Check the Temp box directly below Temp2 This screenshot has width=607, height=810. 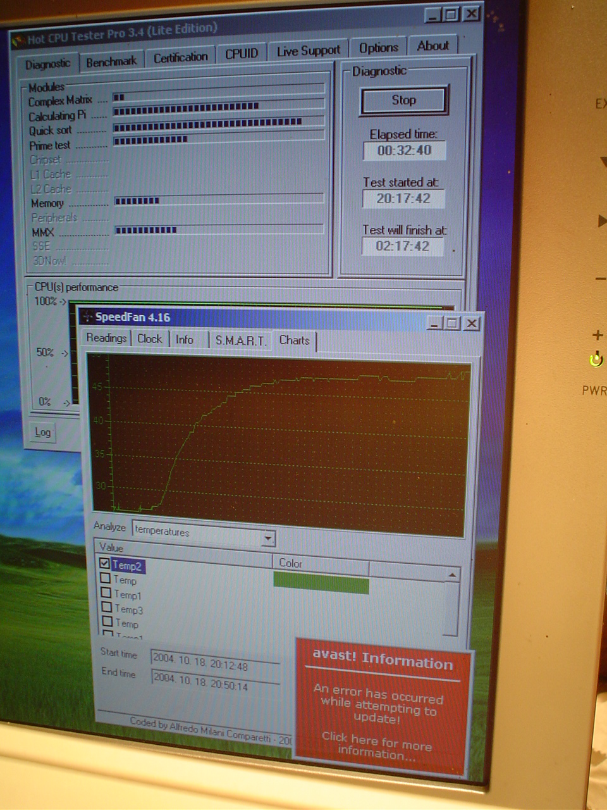pos(106,578)
